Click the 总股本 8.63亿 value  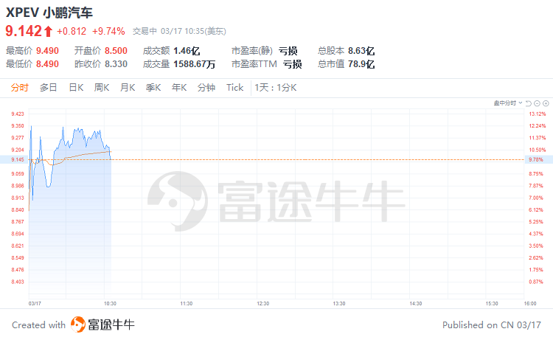(x=361, y=51)
